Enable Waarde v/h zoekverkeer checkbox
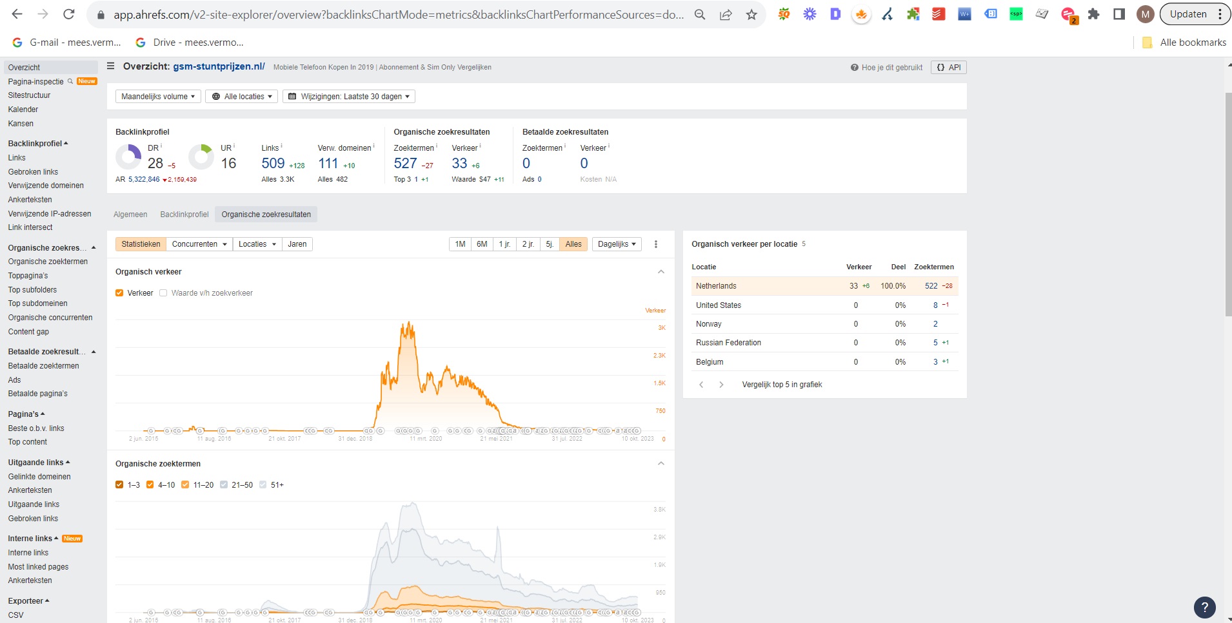 click(163, 293)
